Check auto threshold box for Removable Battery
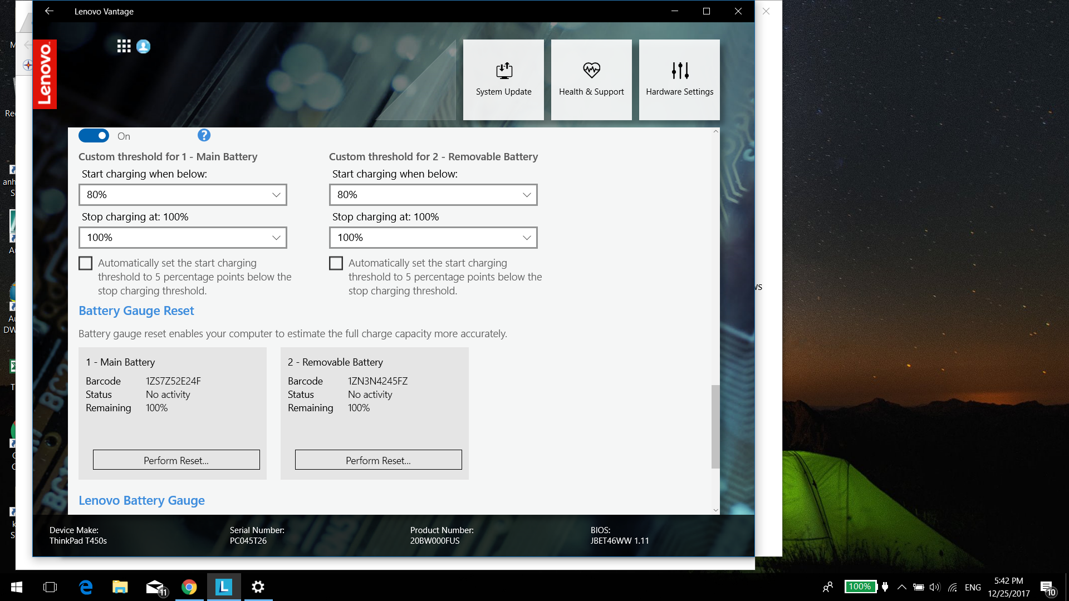The width and height of the screenshot is (1069, 601). coord(336,263)
